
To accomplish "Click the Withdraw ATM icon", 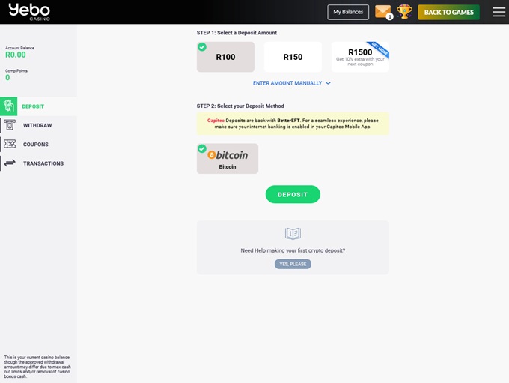I will tap(10, 125).
